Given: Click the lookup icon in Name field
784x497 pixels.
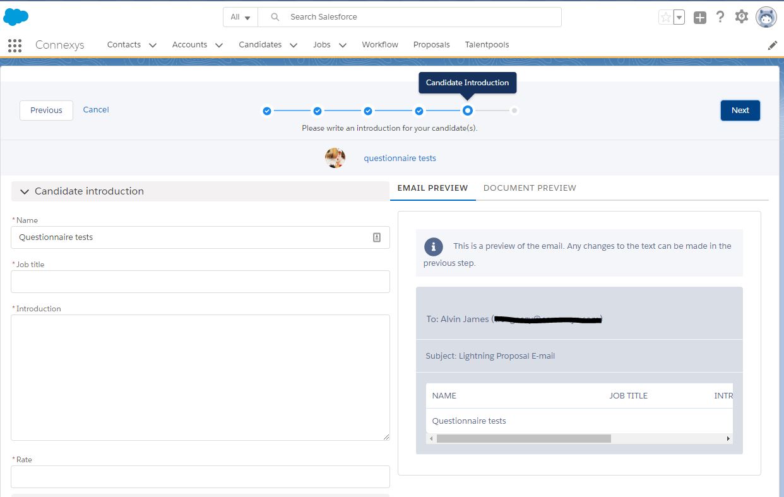Looking at the screenshot, I should 377,237.
